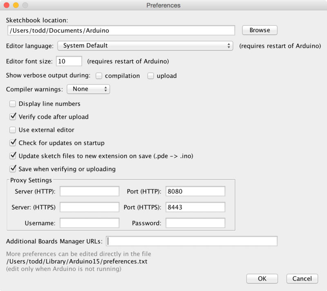Screen dimensions: 327x291
Task: Click the Additional Boards Manager URLs field
Action: [191, 241]
